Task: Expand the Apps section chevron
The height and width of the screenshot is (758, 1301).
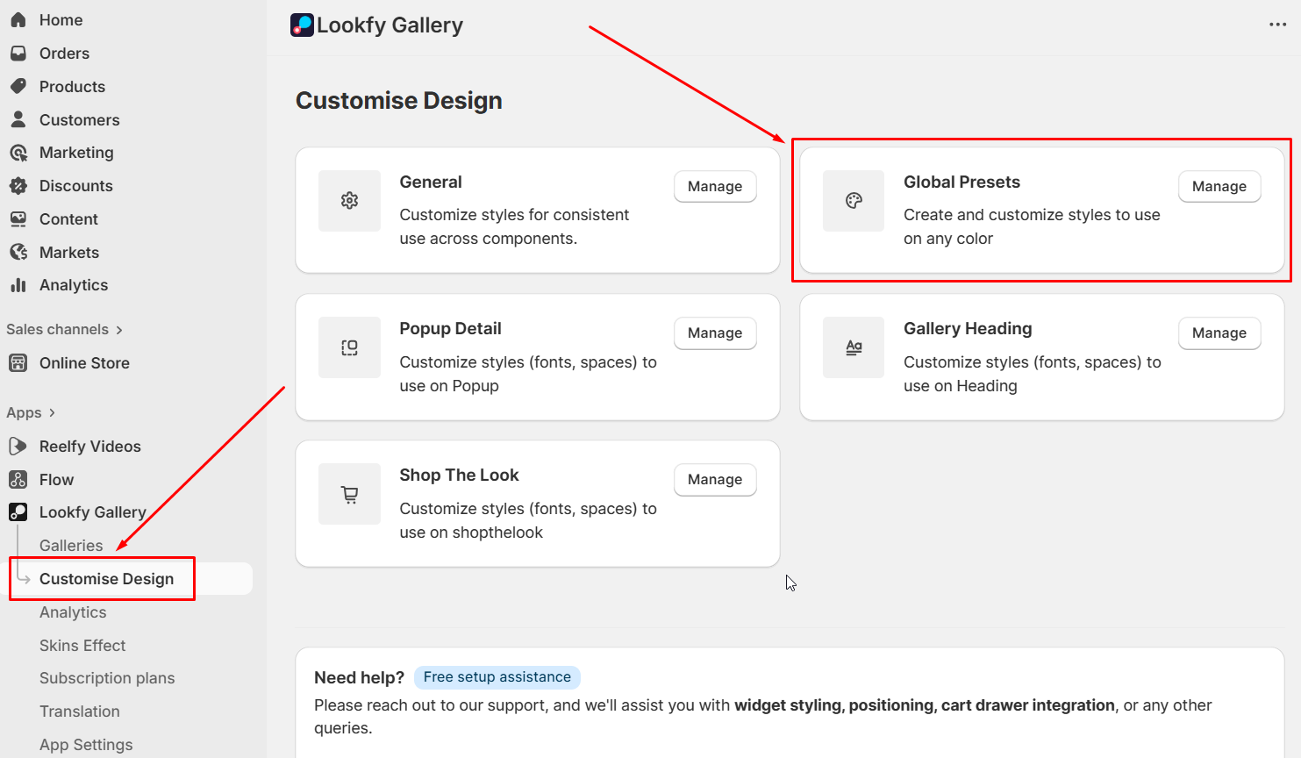Action: point(52,413)
